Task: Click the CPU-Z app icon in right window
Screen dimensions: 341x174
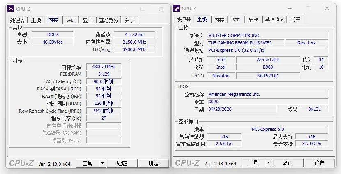Action: 176,8
